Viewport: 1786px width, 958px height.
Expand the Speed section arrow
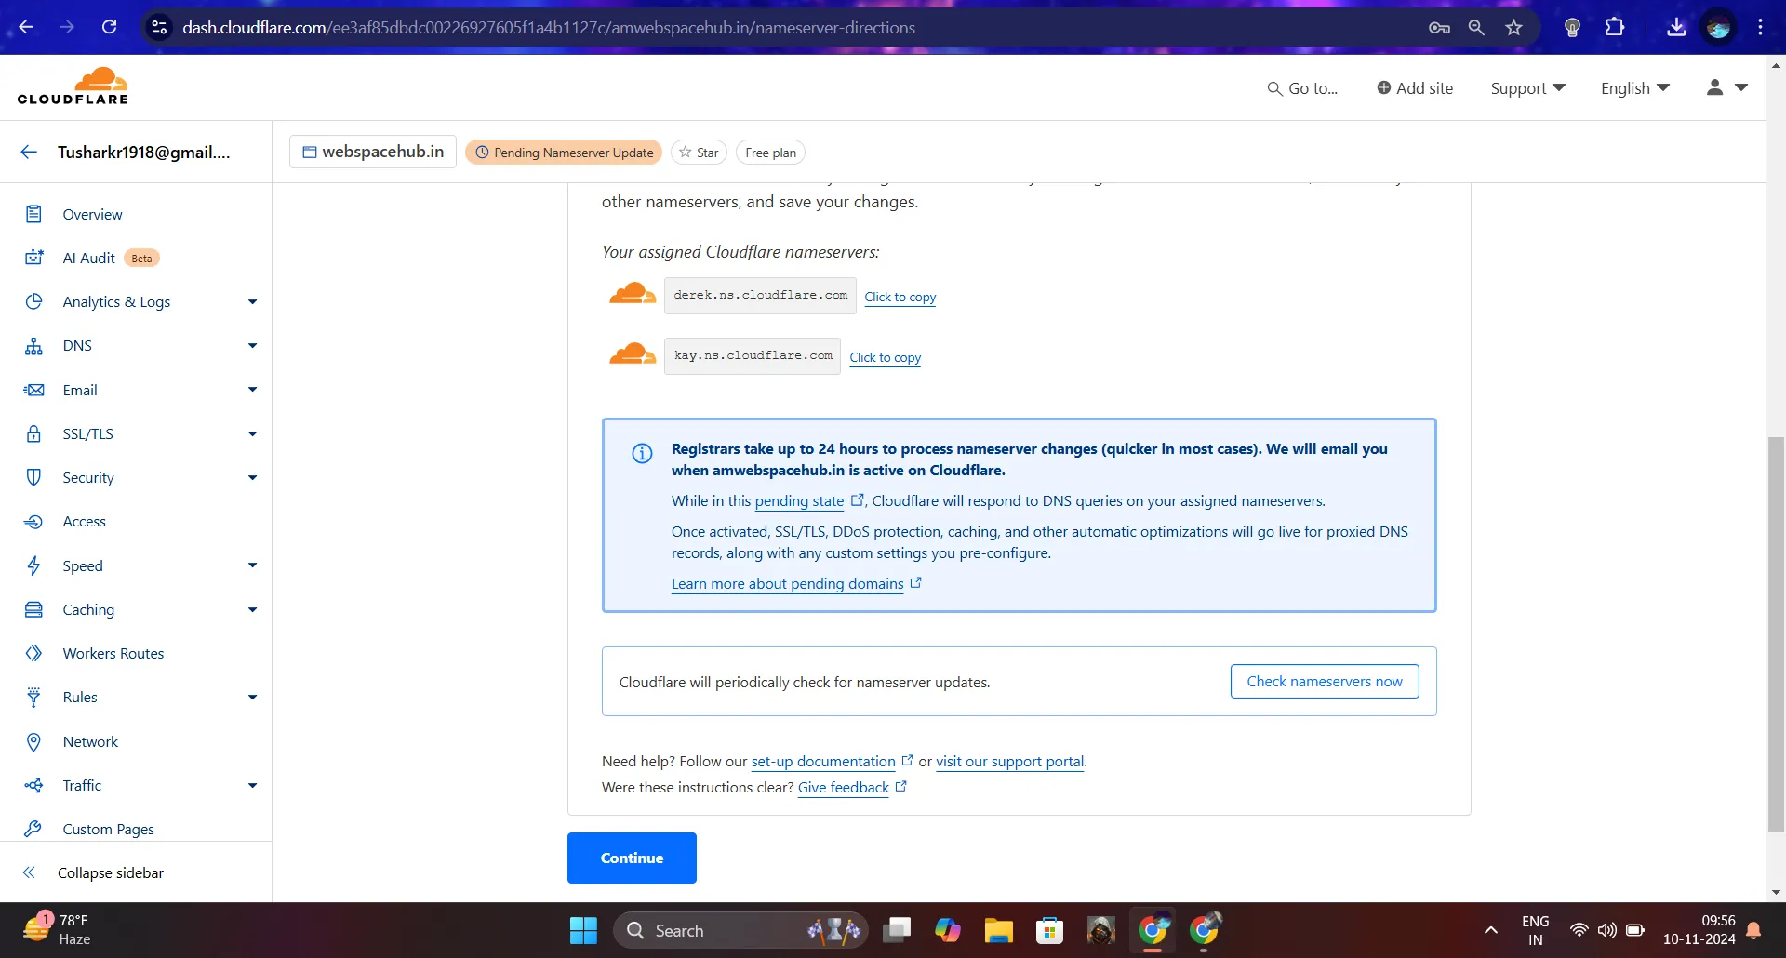tap(252, 565)
